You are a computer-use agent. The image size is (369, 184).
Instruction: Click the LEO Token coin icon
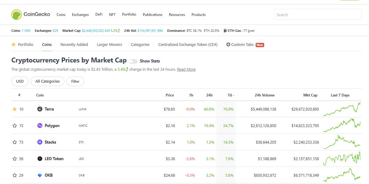(x=40, y=159)
